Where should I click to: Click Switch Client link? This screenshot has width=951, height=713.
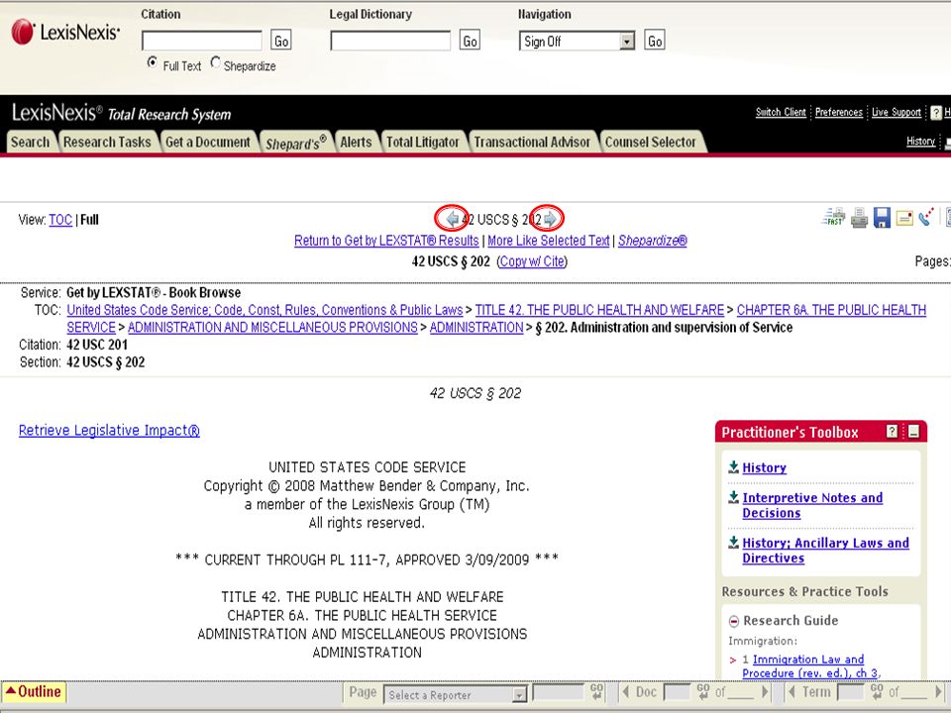point(781,112)
